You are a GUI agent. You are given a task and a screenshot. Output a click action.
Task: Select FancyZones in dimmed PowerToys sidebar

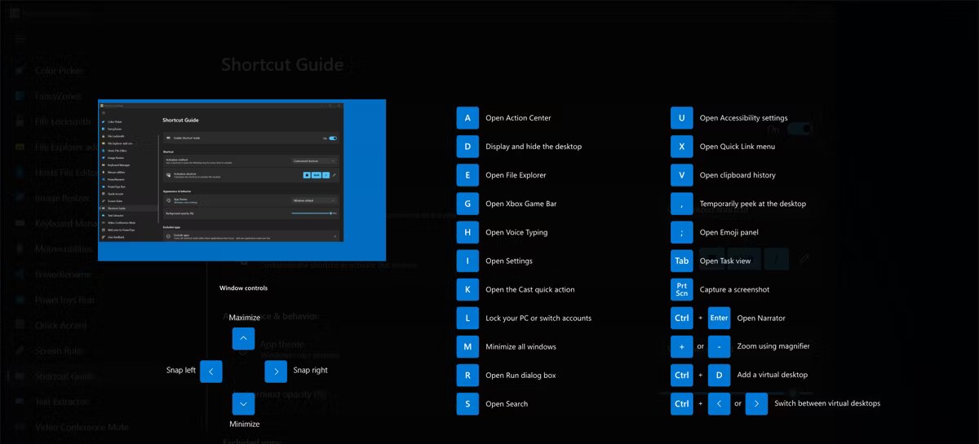tap(57, 96)
